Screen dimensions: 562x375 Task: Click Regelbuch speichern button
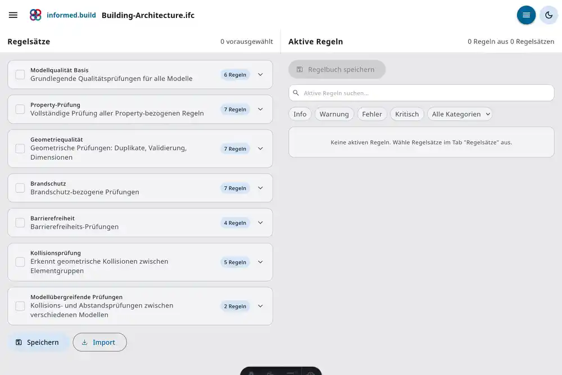(337, 70)
